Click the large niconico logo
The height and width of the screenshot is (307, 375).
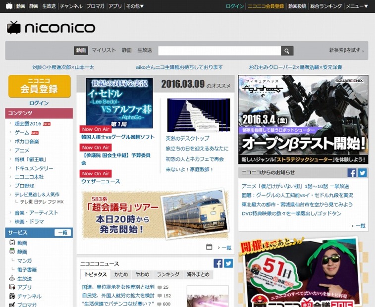coord(51,28)
